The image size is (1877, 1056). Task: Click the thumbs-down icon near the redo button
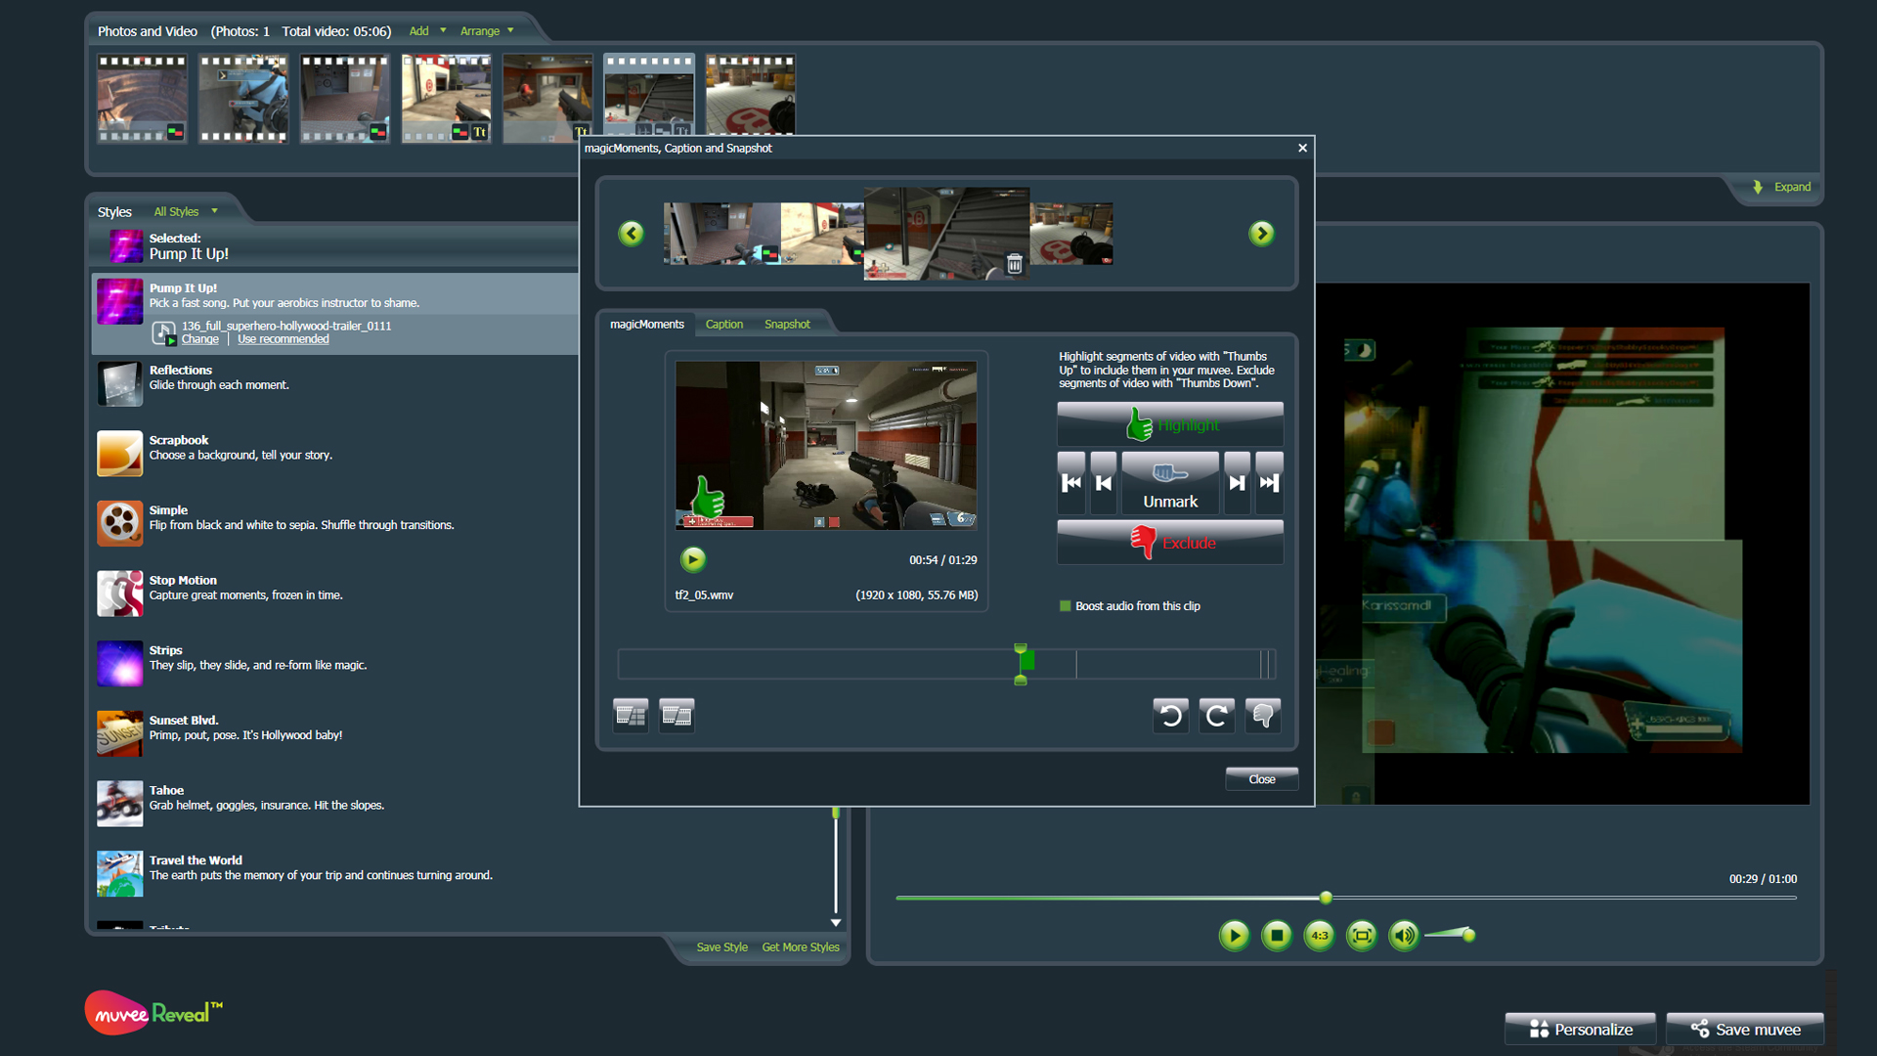(1262, 715)
